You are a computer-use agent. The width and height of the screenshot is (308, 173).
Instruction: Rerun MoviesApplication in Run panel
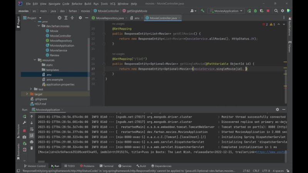[x=24, y=116]
